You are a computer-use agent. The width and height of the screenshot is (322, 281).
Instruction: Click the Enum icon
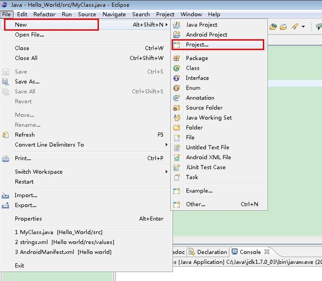[x=177, y=88]
